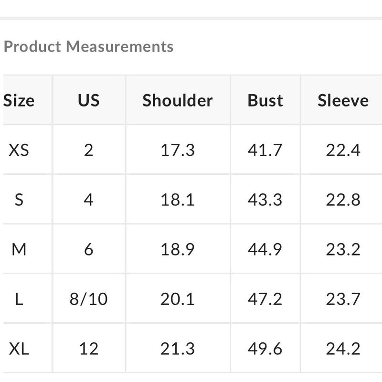382x382 pixels.
Task: Select the US size 8/10 cell
Action: coord(89,299)
